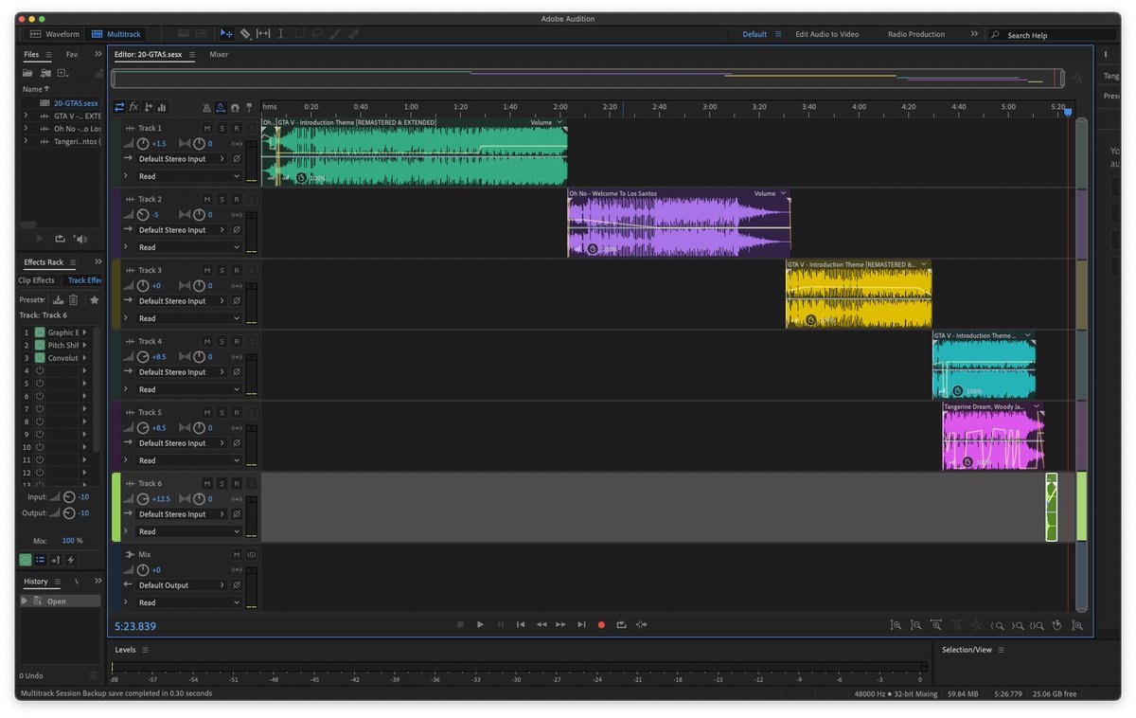
Task: Toggle Effects Rack main power button
Action: click(26, 560)
